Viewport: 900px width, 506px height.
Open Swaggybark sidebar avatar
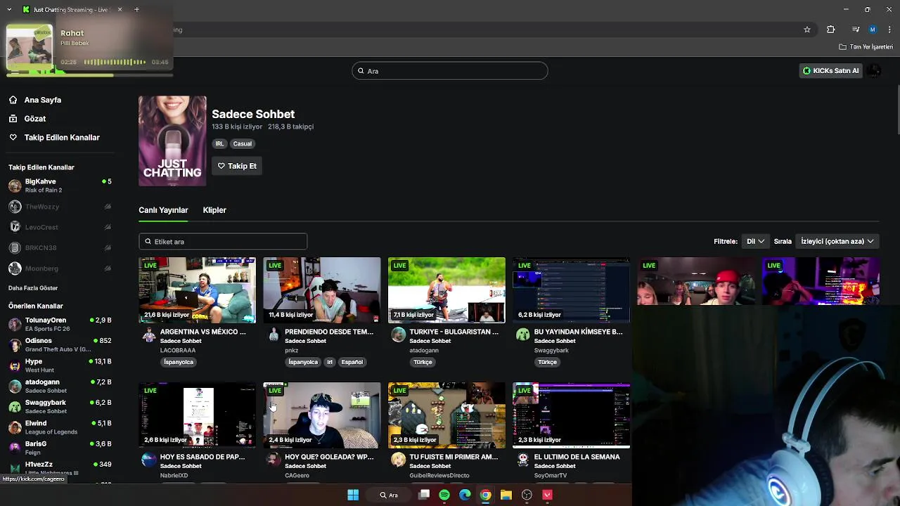(15, 407)
